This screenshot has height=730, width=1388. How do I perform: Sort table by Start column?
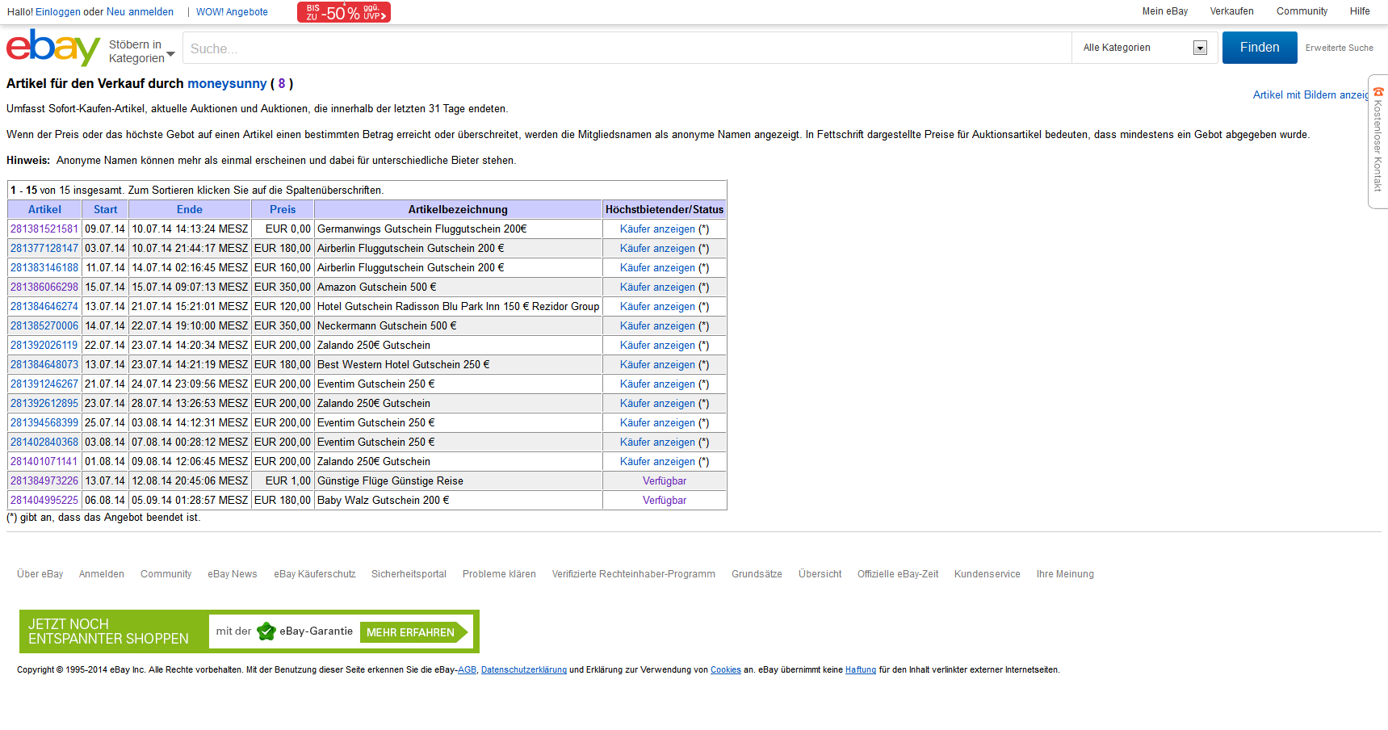point(105,209)
